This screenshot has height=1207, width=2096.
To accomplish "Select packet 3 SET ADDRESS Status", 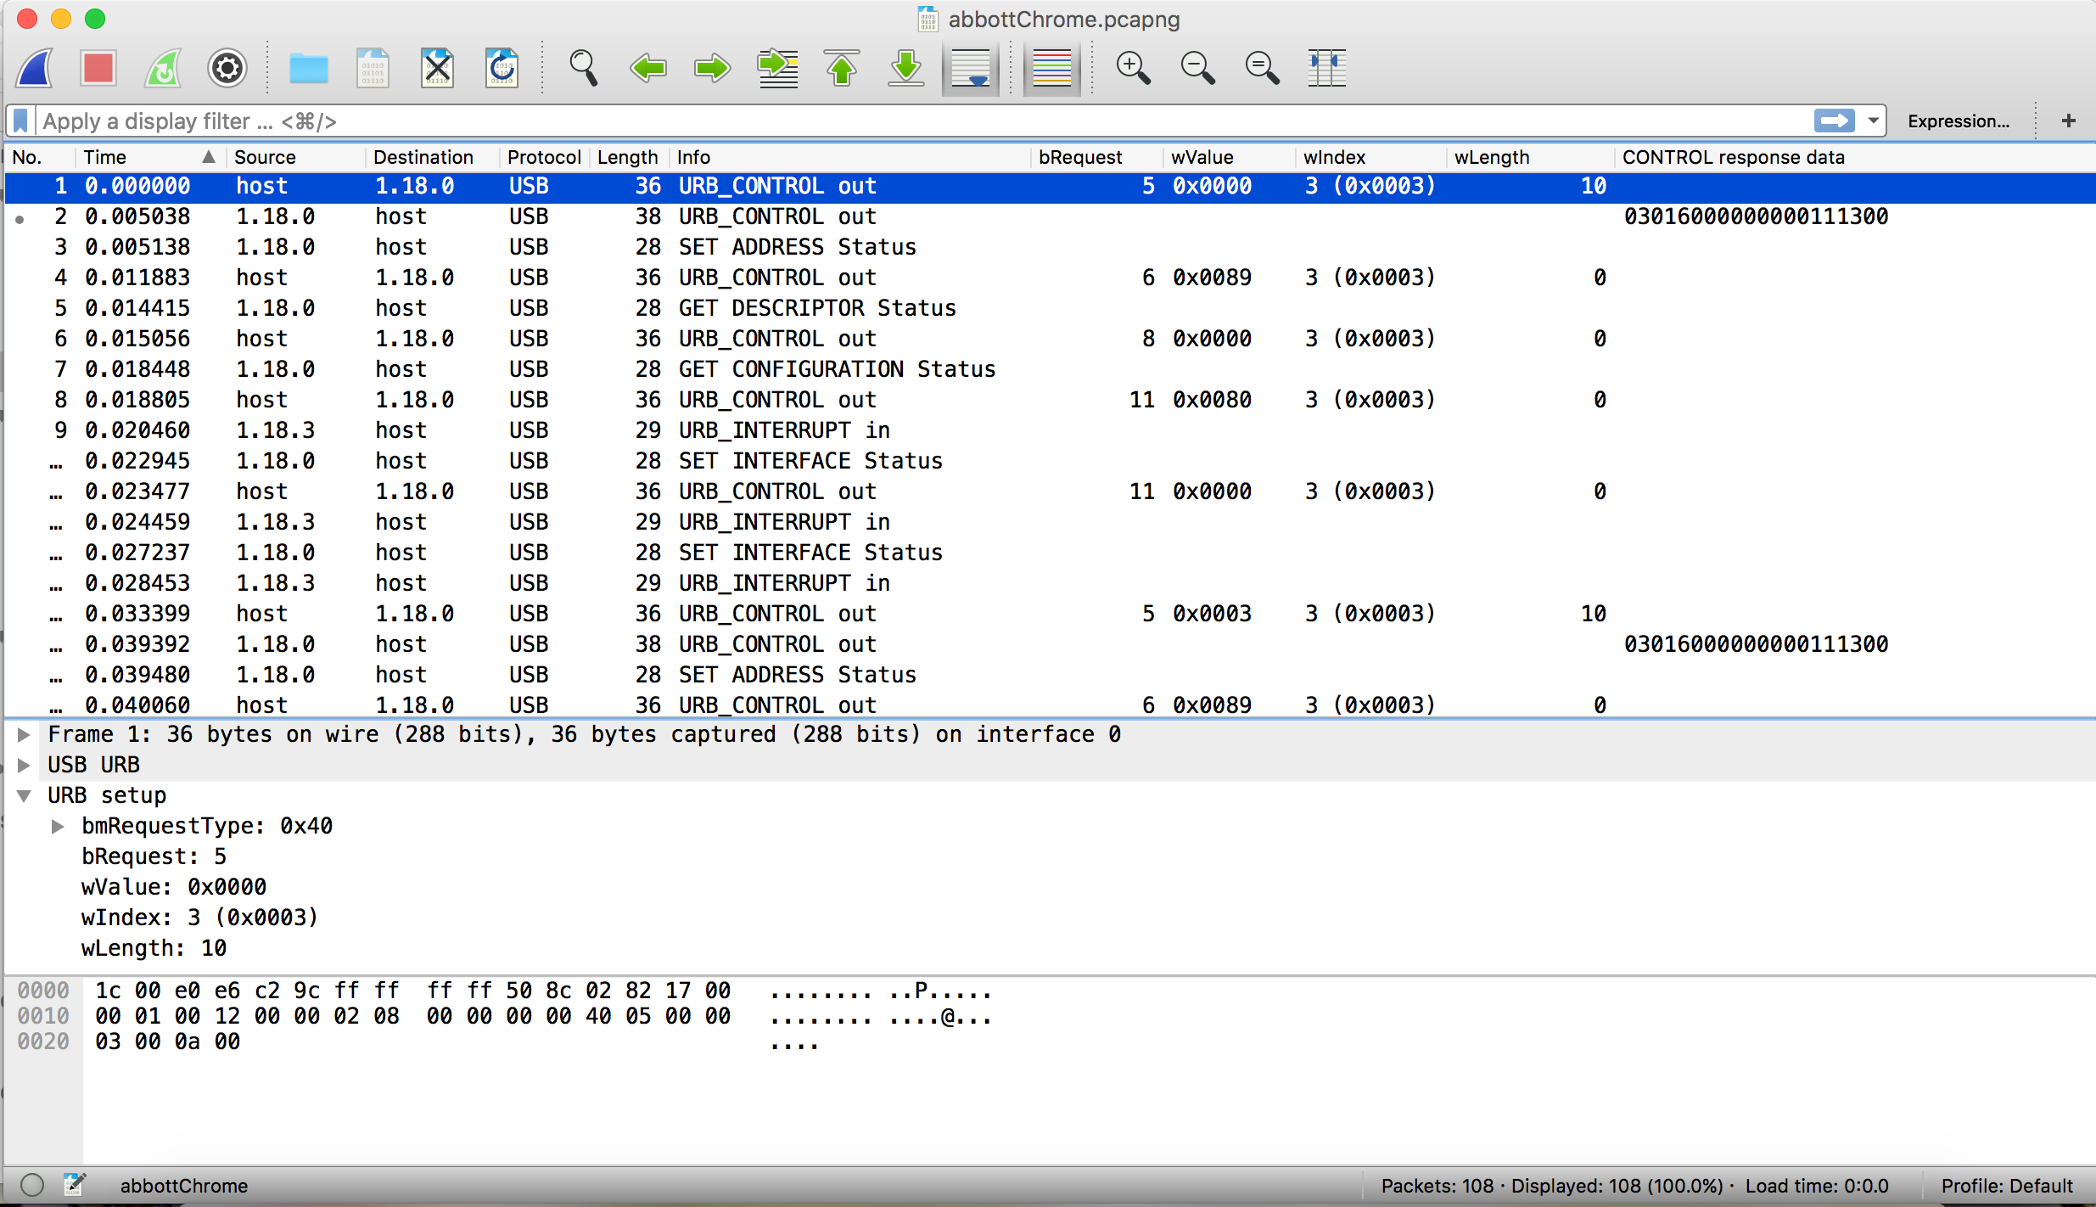I will coord(1050,247).
